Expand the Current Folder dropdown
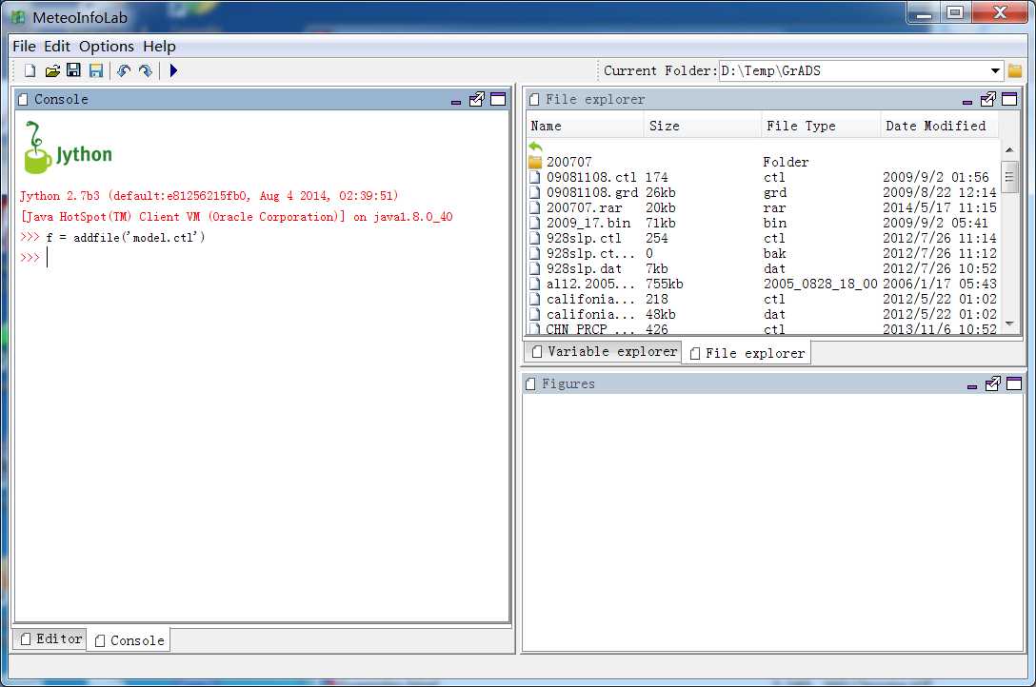The image size is (1036, 687). click(x=995, y=70)
